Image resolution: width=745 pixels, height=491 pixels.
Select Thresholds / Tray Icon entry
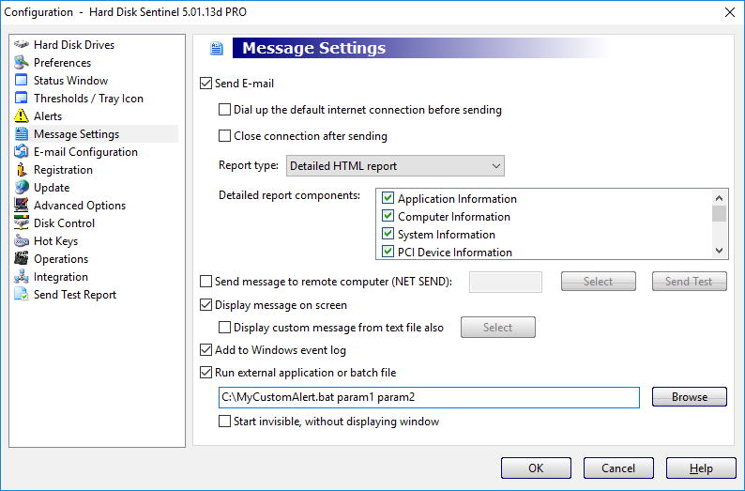click(x=88, y=99)
